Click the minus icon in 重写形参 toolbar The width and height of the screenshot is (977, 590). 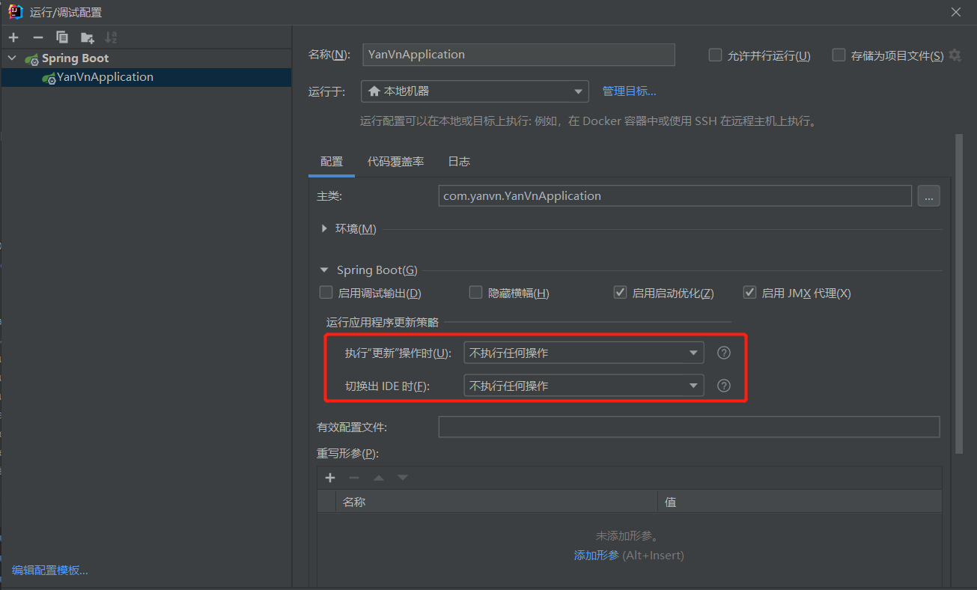coord(354,478)
